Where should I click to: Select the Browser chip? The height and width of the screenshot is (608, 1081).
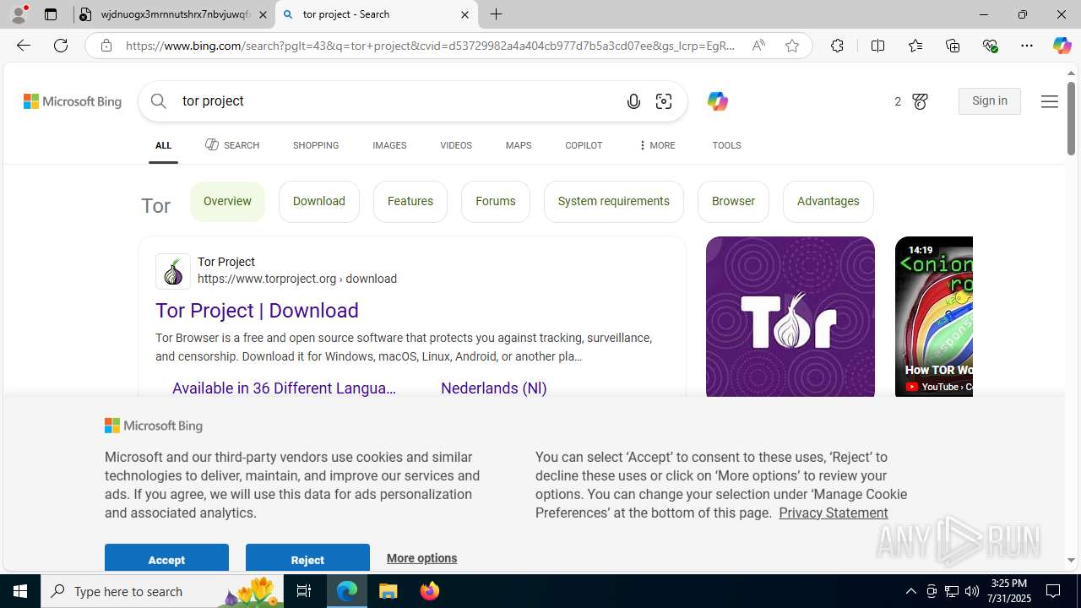733,201
